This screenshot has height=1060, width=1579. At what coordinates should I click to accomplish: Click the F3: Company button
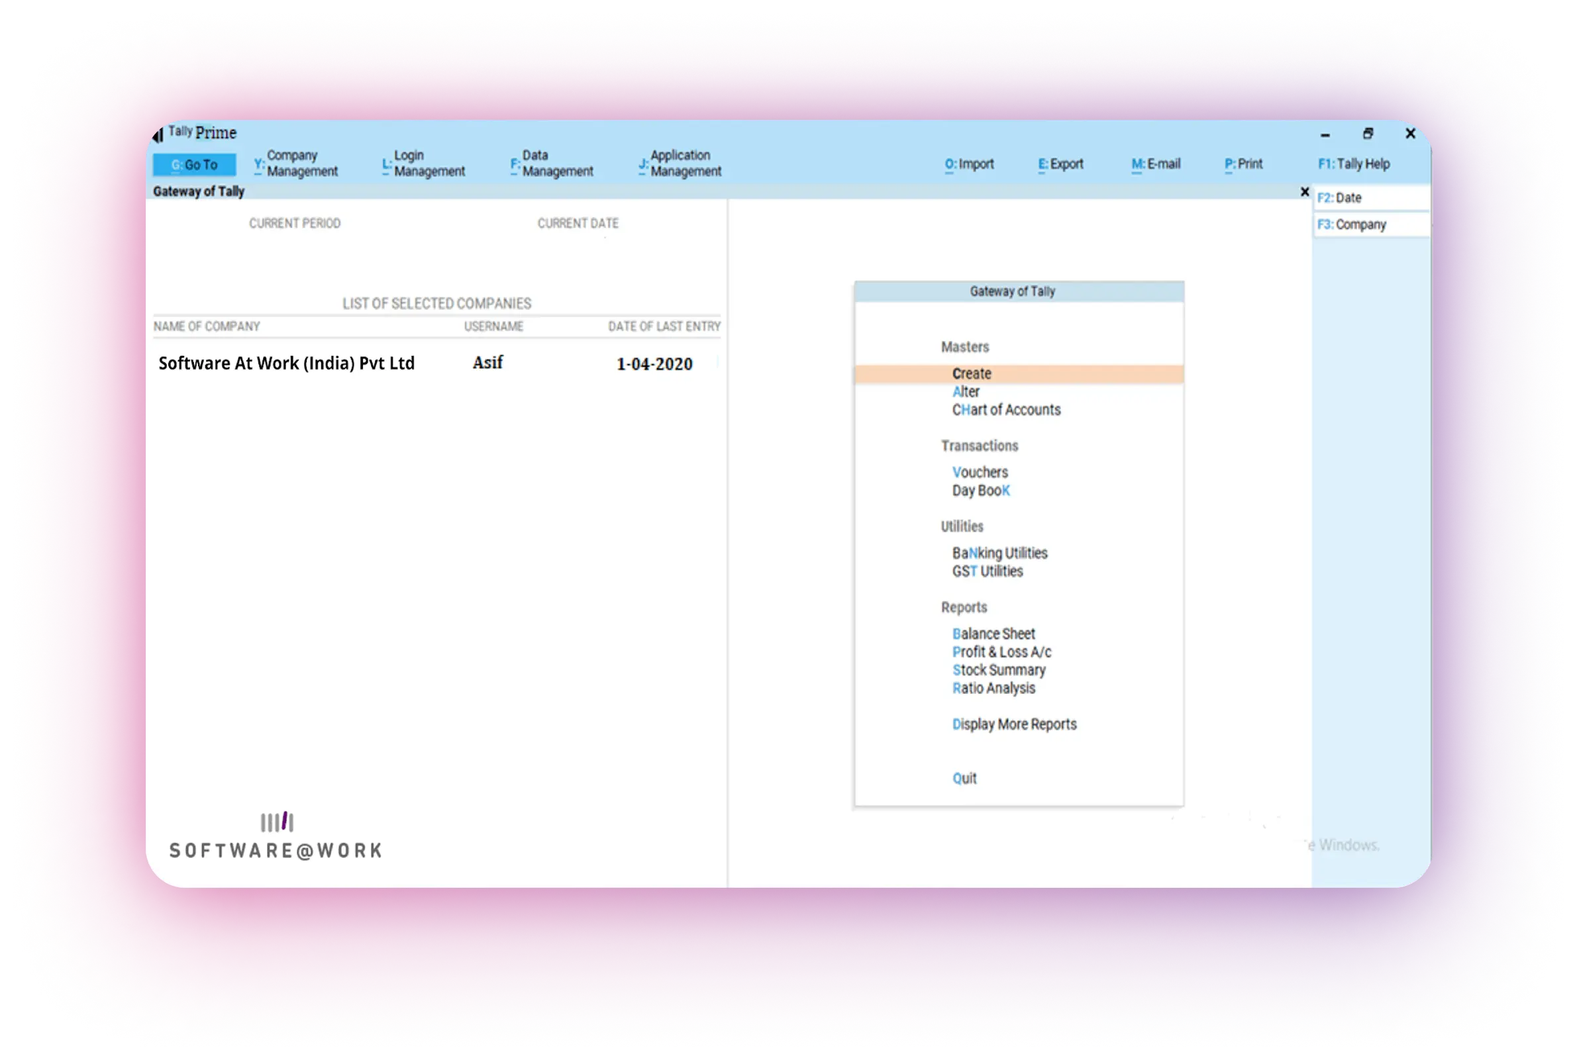point(1371,224)
